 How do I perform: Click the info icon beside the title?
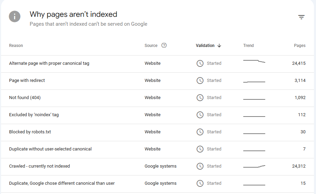coord(15,16)
